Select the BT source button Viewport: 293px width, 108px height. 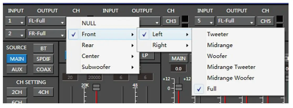[x=43, y=48]
